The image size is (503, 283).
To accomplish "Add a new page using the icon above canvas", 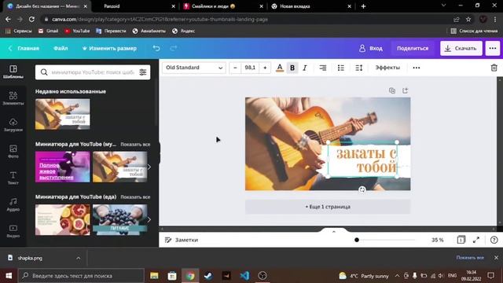I will 406,90.
